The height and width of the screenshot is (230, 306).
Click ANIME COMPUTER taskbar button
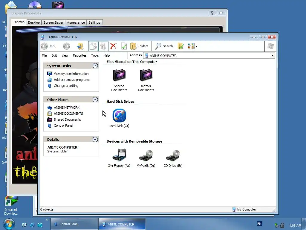point(122,224)
